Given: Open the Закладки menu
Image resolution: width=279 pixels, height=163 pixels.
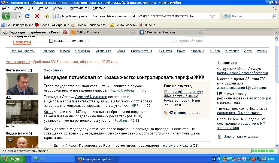Looking at the screenshot, I should [x=59, y=8].
